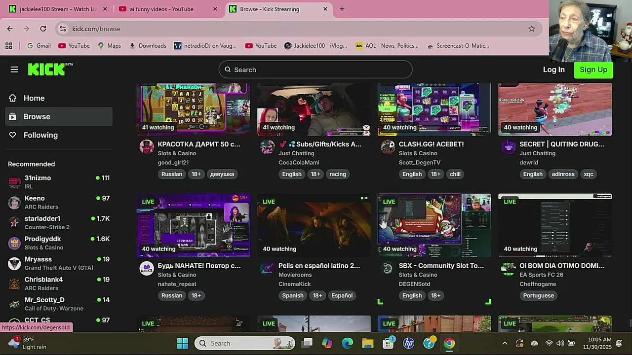Image resolution: width=632 pixels, height=355 pixels.
Task: Click the dewrld channel avatar
Action: (x=509, y=147)
